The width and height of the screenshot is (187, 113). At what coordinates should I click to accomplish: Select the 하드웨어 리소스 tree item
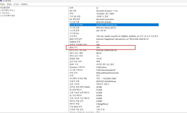point(8,10)
